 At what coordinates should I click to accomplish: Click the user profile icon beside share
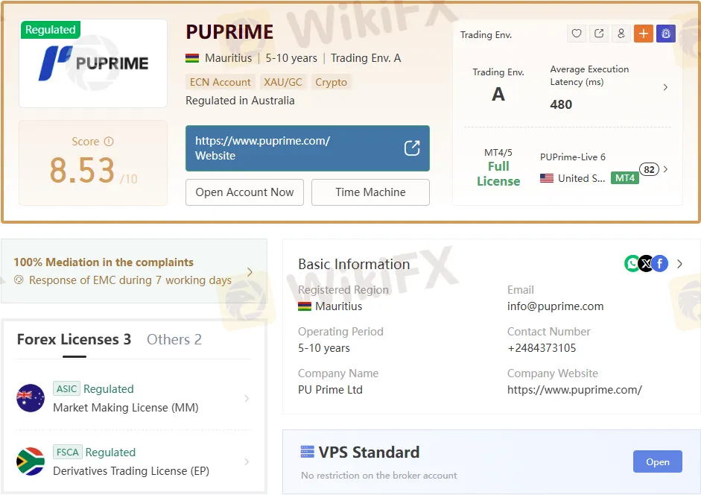pyautogui.click(x=621, y=34)
